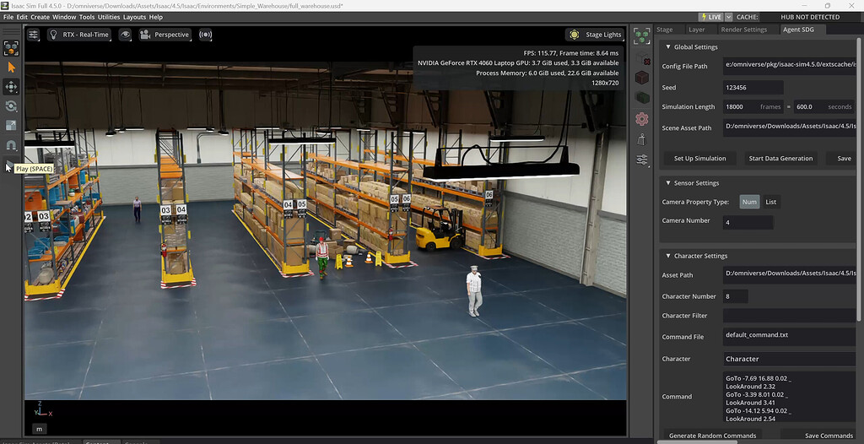The height and width of the screenshot is (444, 864).
Task: Activate the Move gizmo tool
Action: point(12,86)
